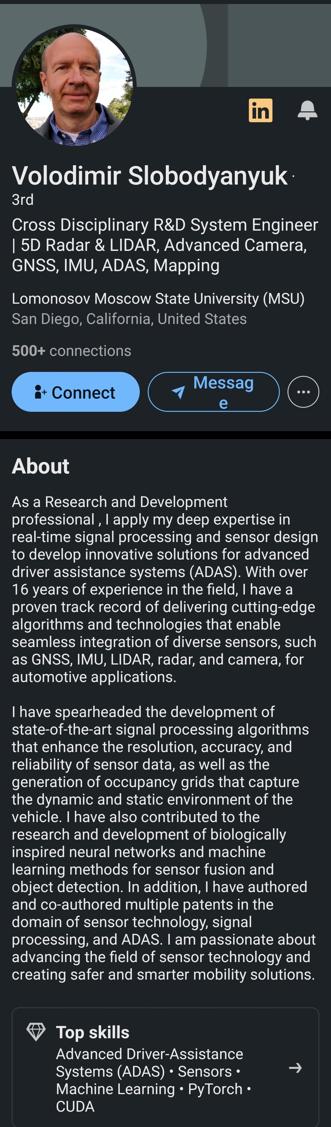Select the About section heading

tap(41, 466)
